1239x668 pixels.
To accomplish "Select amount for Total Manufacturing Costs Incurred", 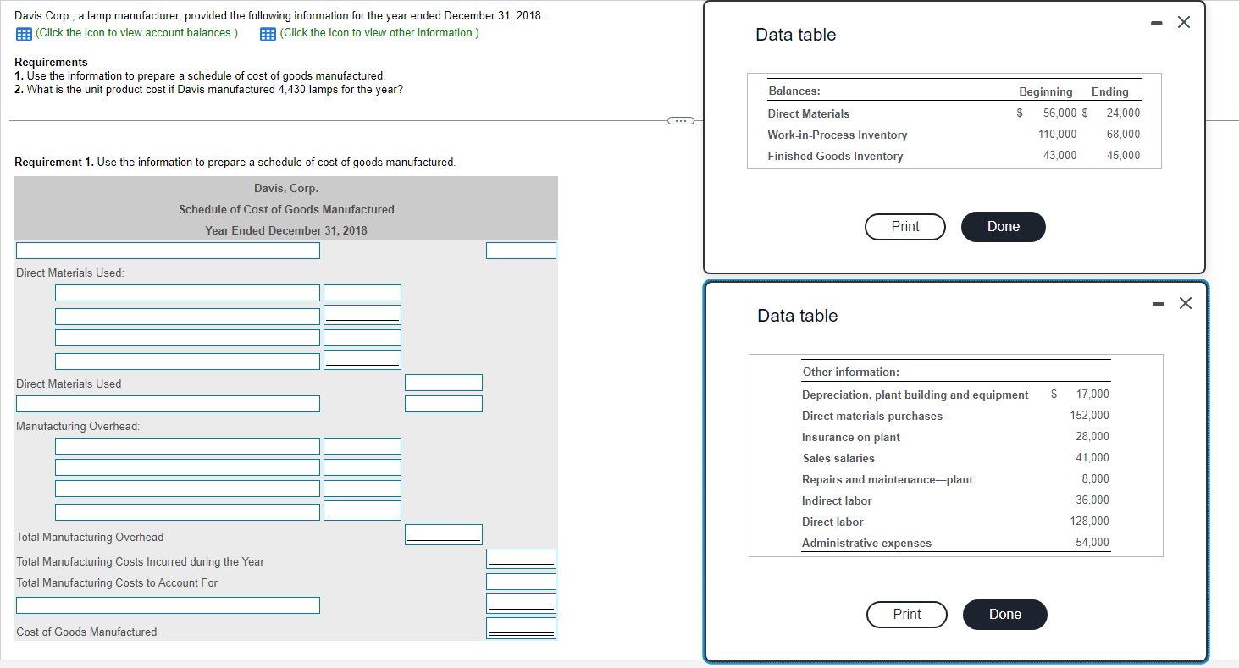I will 521,559.
